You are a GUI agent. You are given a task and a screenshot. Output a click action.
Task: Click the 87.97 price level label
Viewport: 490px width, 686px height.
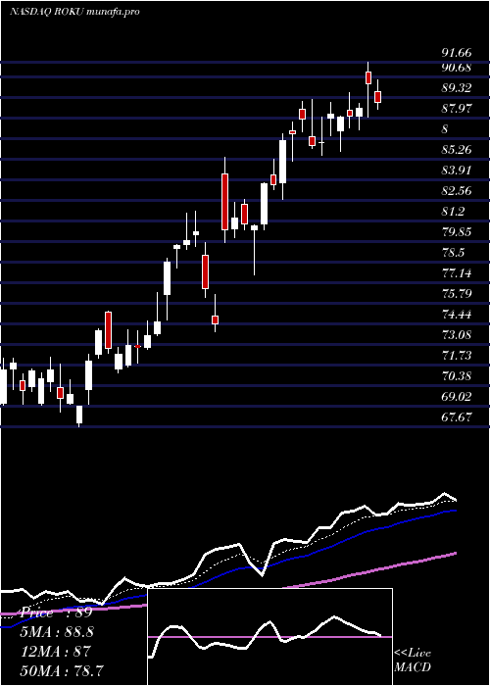457,109
